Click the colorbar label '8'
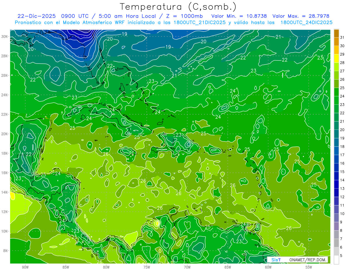The height and width of the screenshot is (271, 350). 341,230
